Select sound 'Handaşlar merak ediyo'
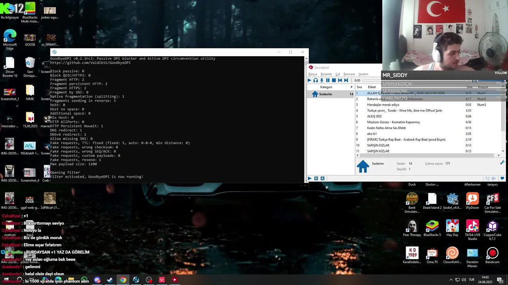This screenshot has height=285, width=508. tap(429, 104)
